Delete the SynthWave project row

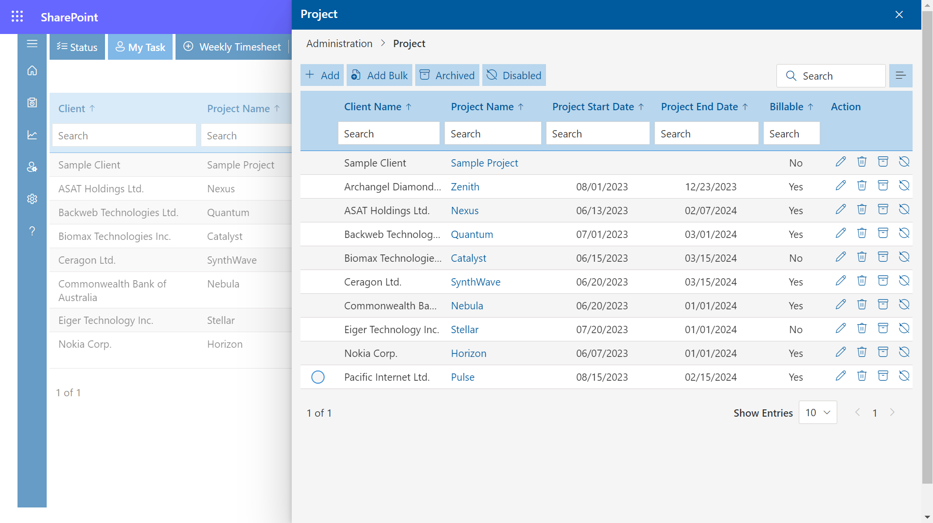(862, 281)
